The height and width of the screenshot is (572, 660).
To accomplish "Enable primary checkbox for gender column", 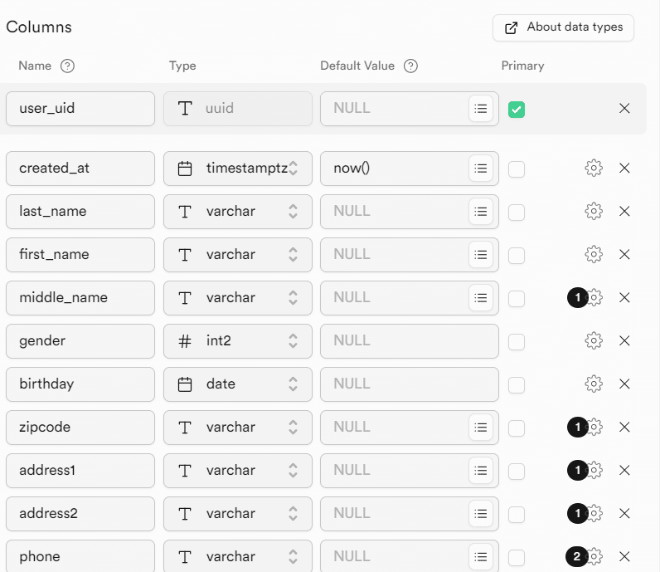I will 517,341.
